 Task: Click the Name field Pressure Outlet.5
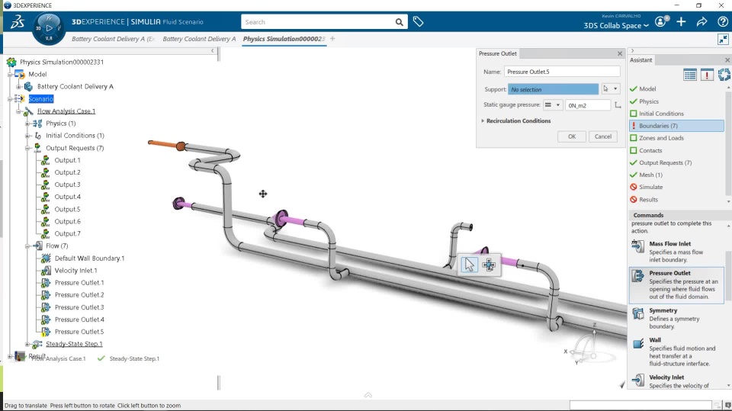point(562,72)
